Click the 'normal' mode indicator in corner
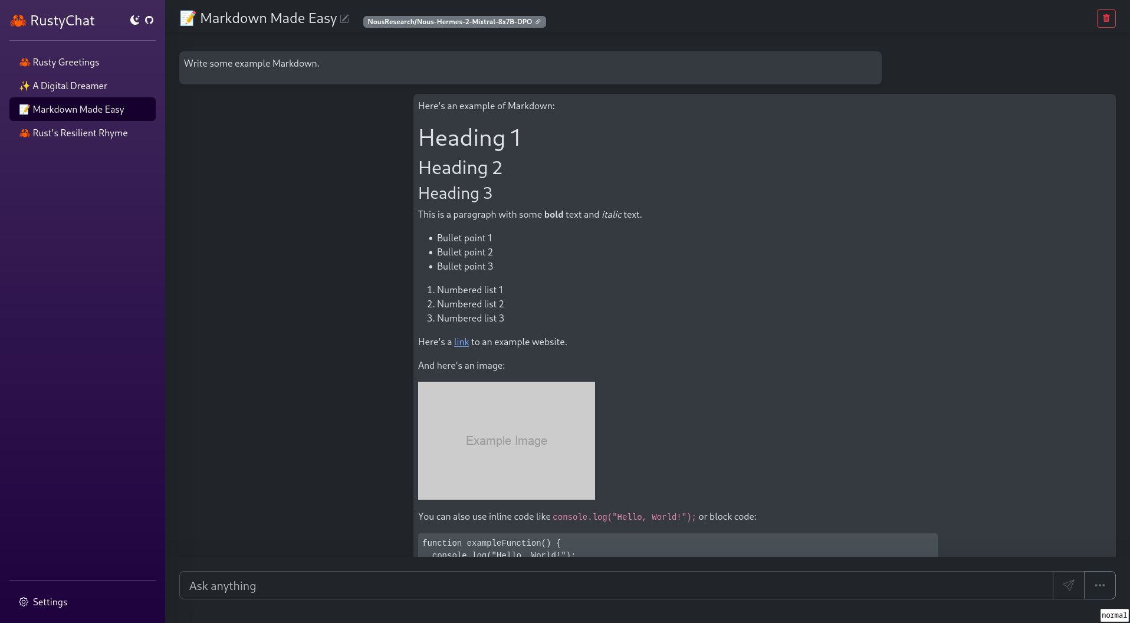The width and height of the screenshot is (1130, 623). [x=1113, y=615]
